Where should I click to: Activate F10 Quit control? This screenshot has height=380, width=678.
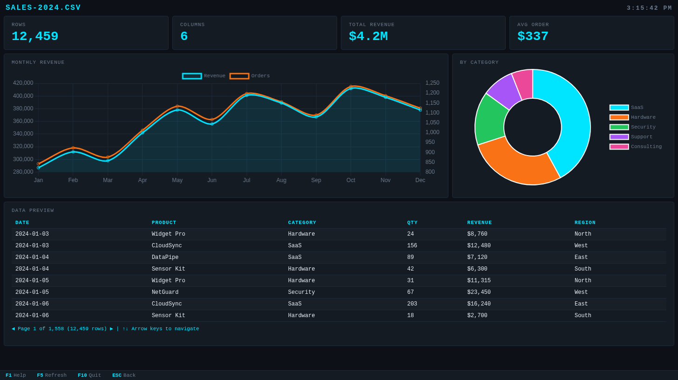click(x=89, y=375)
